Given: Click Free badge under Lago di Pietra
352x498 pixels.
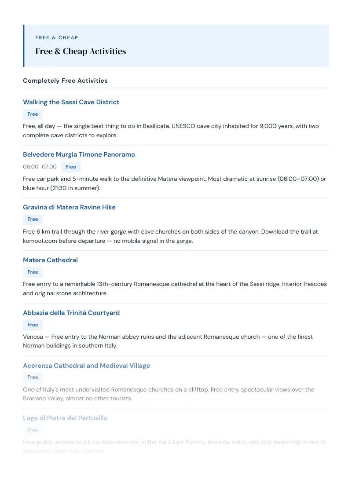Looking at the screenshot, I should click(x=33, y=430).
